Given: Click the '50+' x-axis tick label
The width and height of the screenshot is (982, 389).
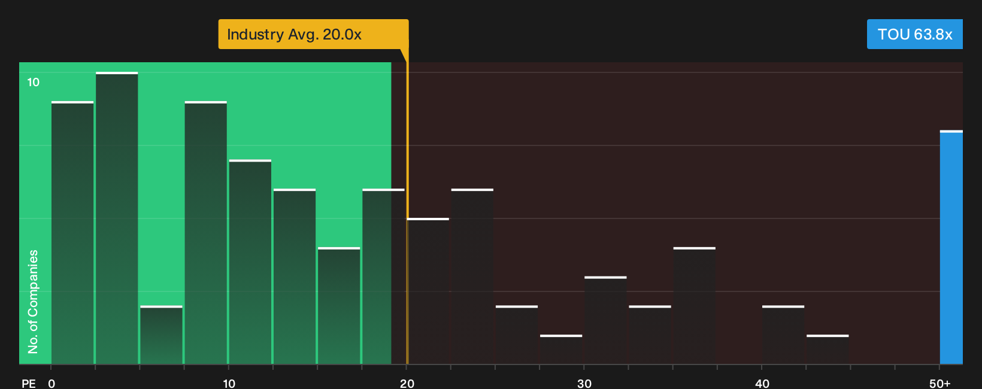Looking at the screenshot, I should 940,384.
